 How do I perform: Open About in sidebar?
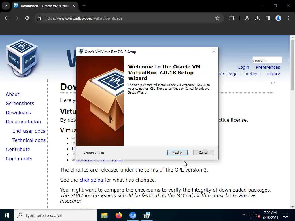pyautogui.click(x=13, y=94)
